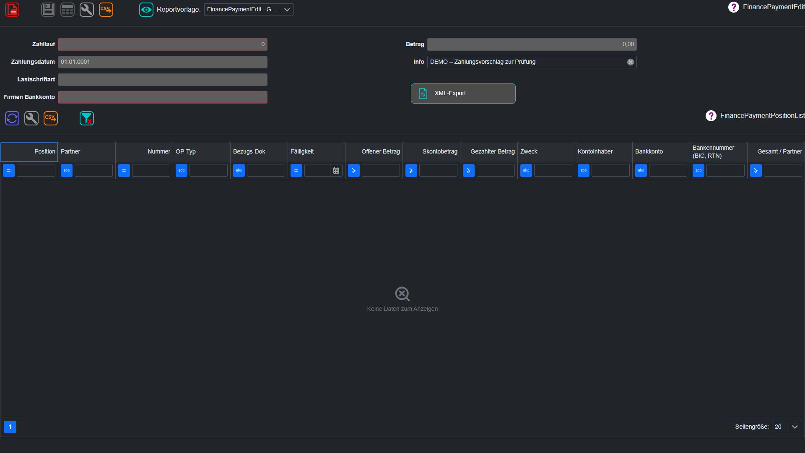Click the Lastschriftart field
The height and width of the screenshot is (453, 805).
[163, 80]
